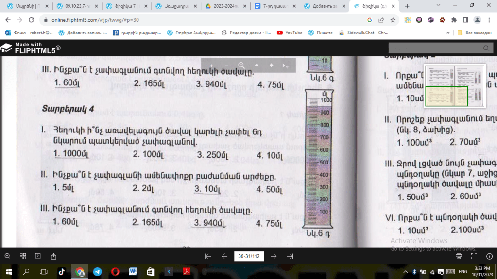Expand the tab search dropdown arrow

pyautogui.click(x=438, y=6)
